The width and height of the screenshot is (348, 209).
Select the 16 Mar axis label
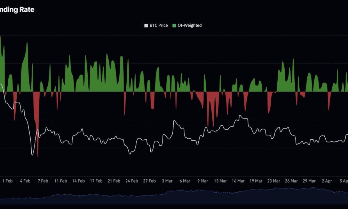[x=239, y=181]
